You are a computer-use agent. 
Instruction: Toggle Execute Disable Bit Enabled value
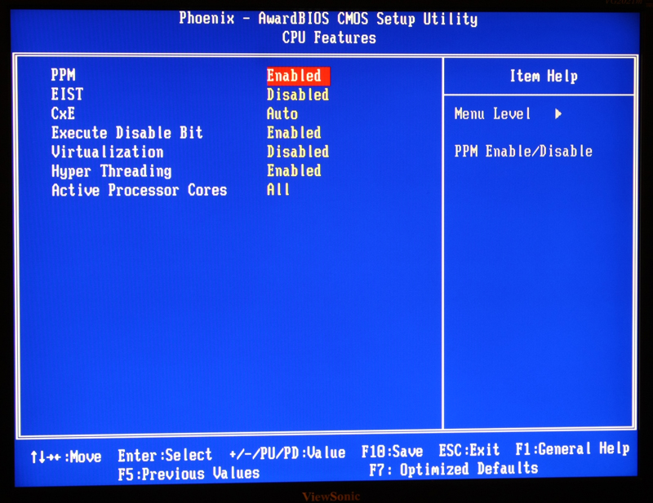(294, 133)
